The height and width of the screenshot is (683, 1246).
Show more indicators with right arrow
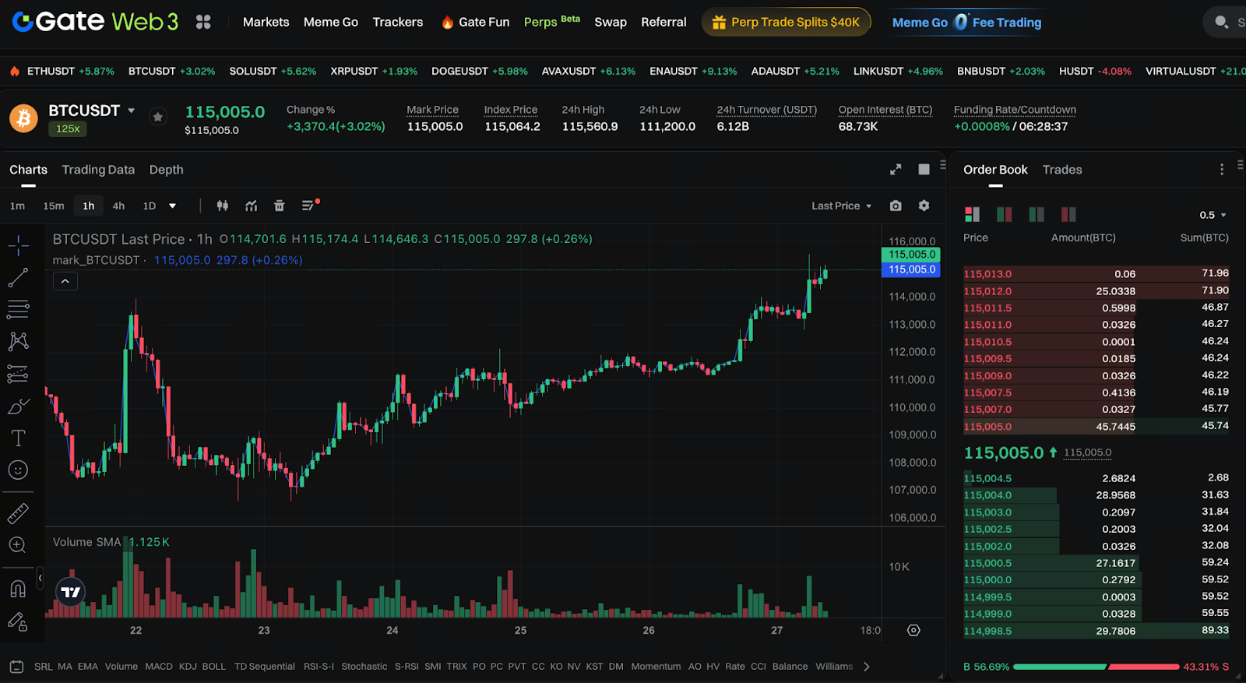(867, 667)
